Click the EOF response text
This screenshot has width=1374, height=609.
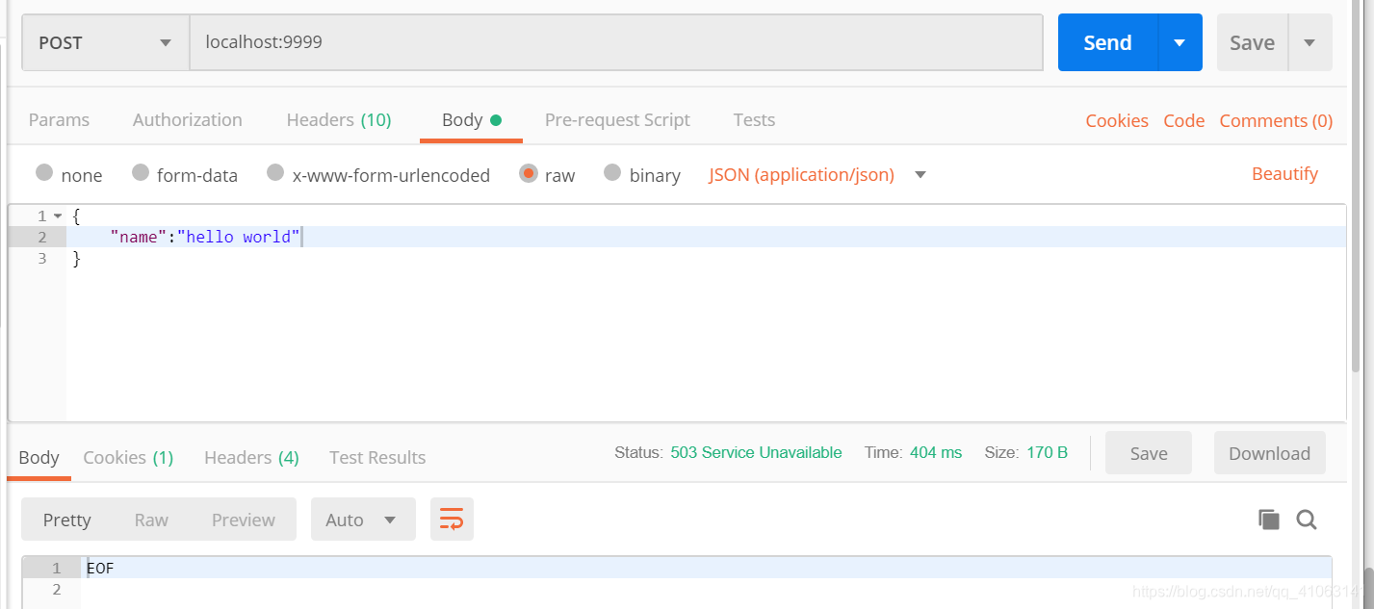point(100,568)
